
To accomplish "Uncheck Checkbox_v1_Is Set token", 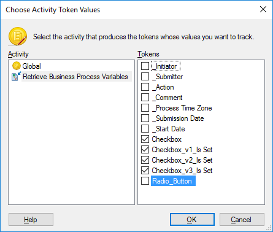I will (x=145, y=150).
